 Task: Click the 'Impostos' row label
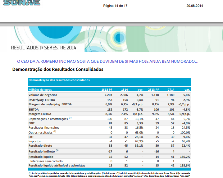34,141
